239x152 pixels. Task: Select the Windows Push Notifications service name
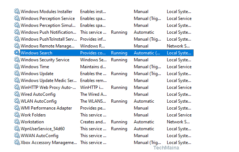point(48,32)
